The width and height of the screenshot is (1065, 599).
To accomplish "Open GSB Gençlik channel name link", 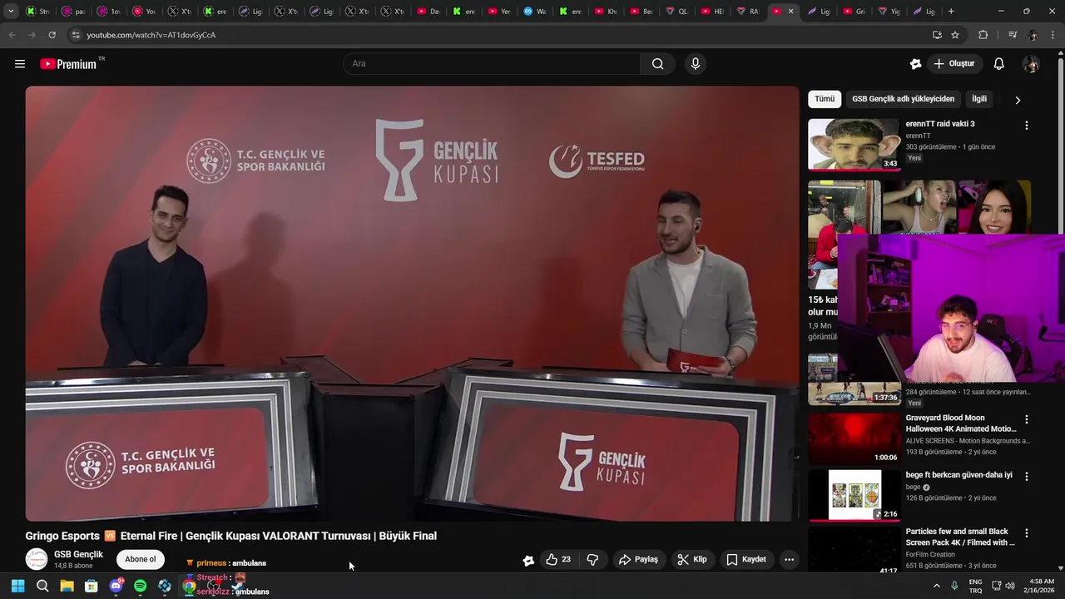I will (x=78, y=554).
